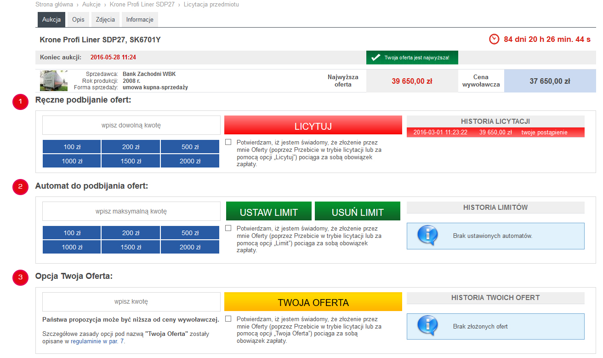Add 100 zł in manual bidding section
Screen dimensions: 603x358
click(x=72, y=147)
